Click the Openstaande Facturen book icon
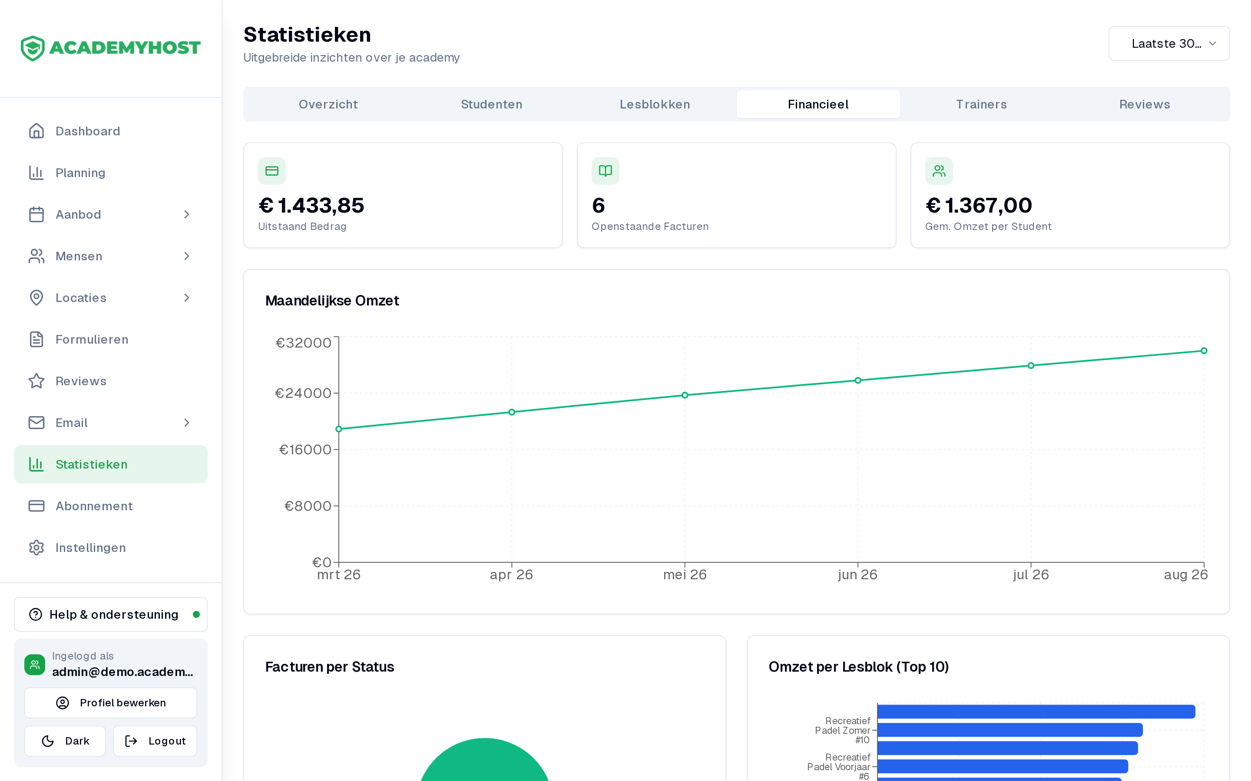This screenshot has width=1251, height=781. 606,171
